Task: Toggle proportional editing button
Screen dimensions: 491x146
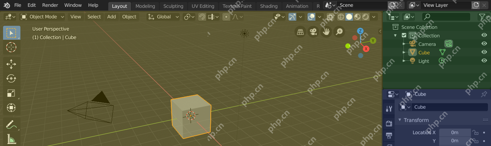Action: pyautogui.click(x=226, y=17)
